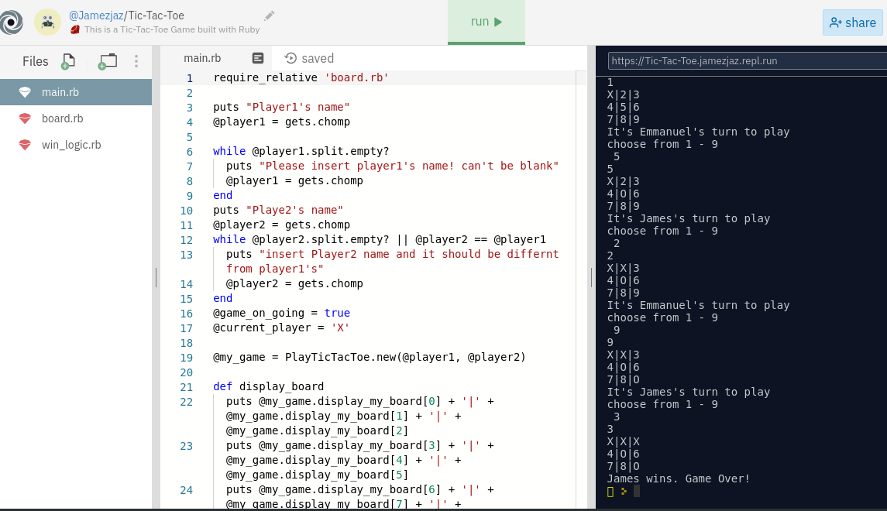Click the @Jamezjaz profile link

96,15
